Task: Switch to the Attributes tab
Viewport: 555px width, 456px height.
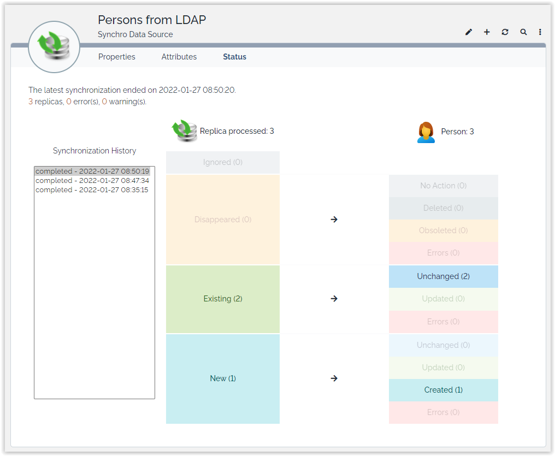Action: coord(179,57)
